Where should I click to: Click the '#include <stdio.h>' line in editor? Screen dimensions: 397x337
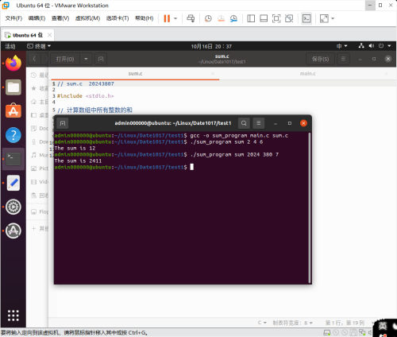point(85,96)
